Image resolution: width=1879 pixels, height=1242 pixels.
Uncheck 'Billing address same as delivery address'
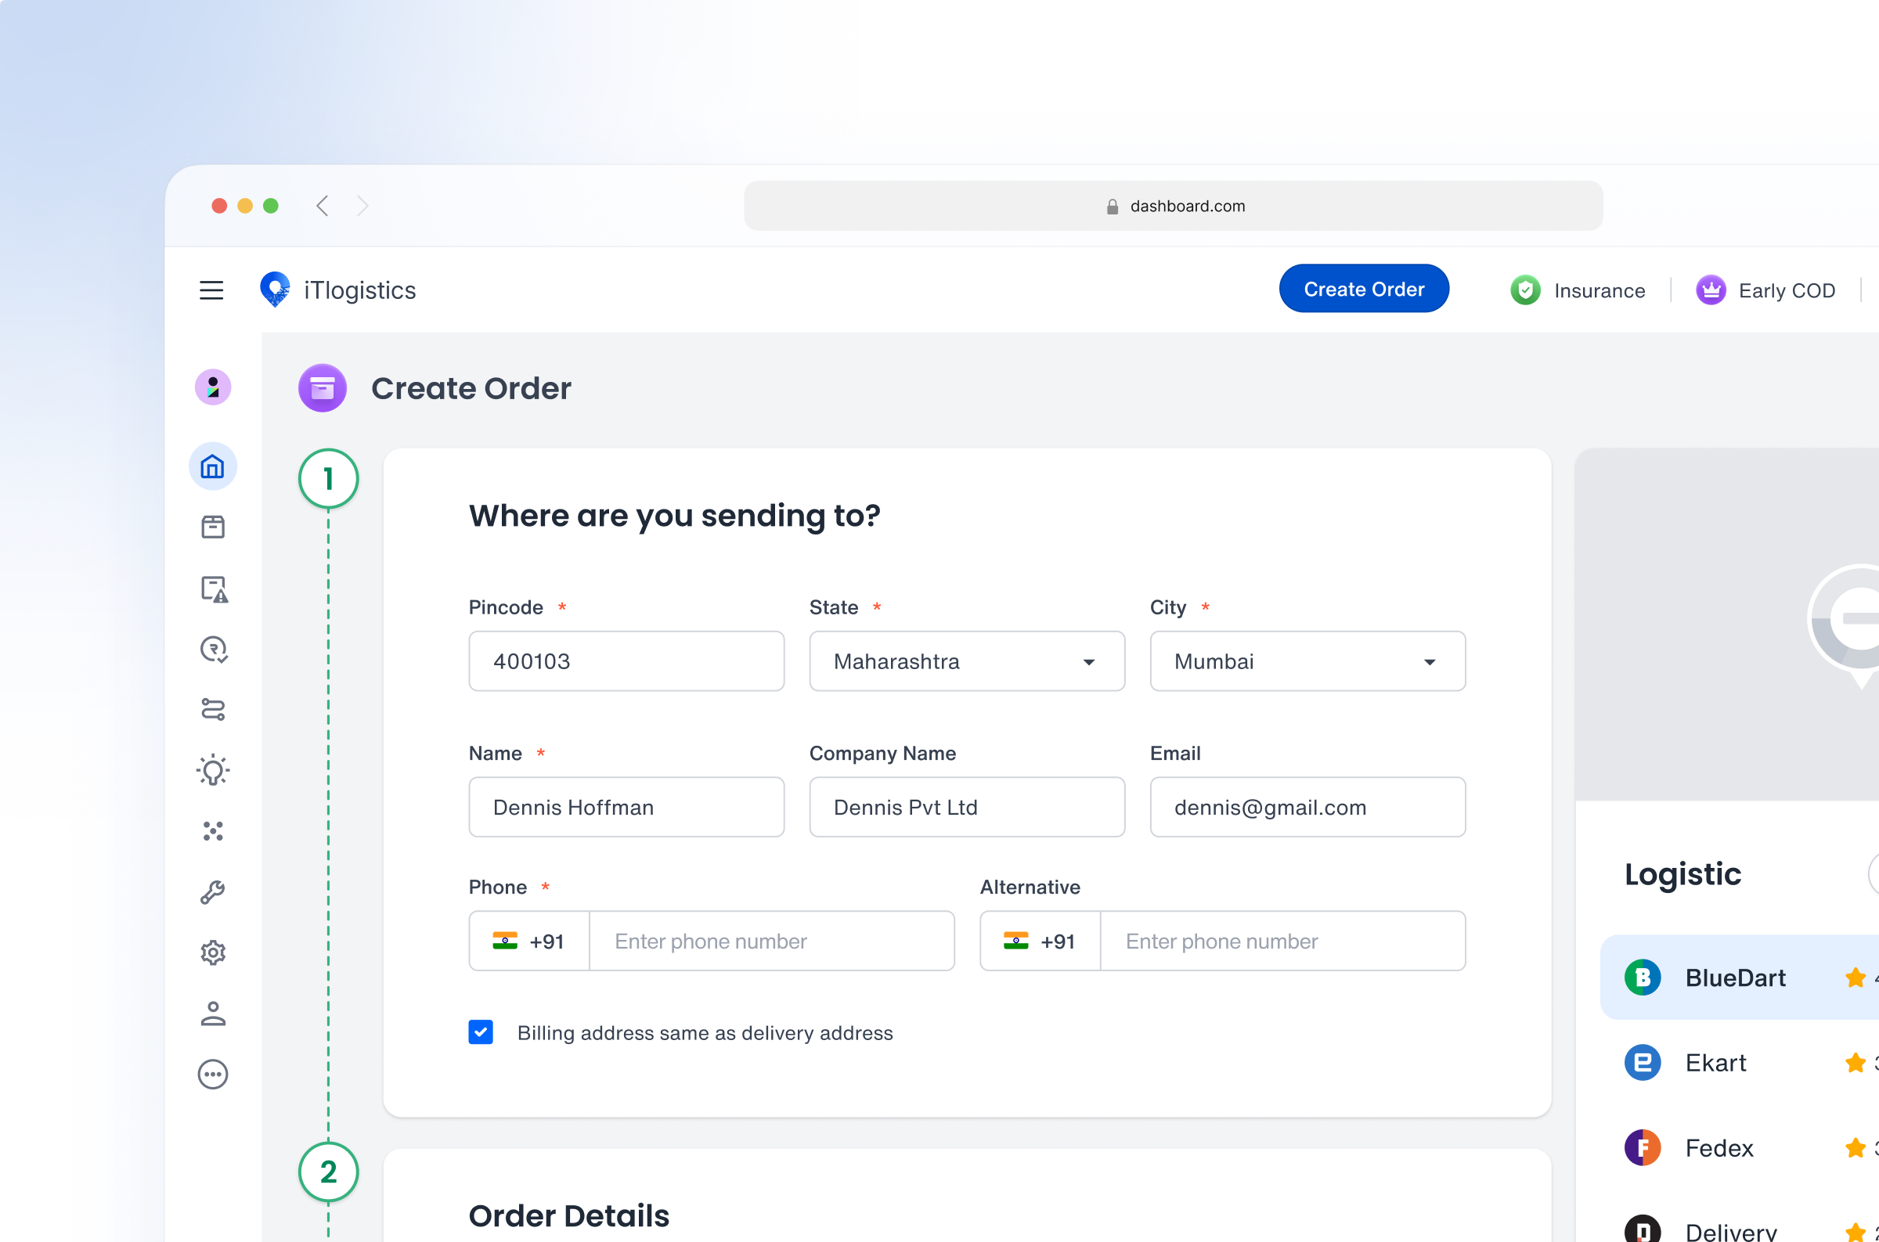(x=481, y=1032)
